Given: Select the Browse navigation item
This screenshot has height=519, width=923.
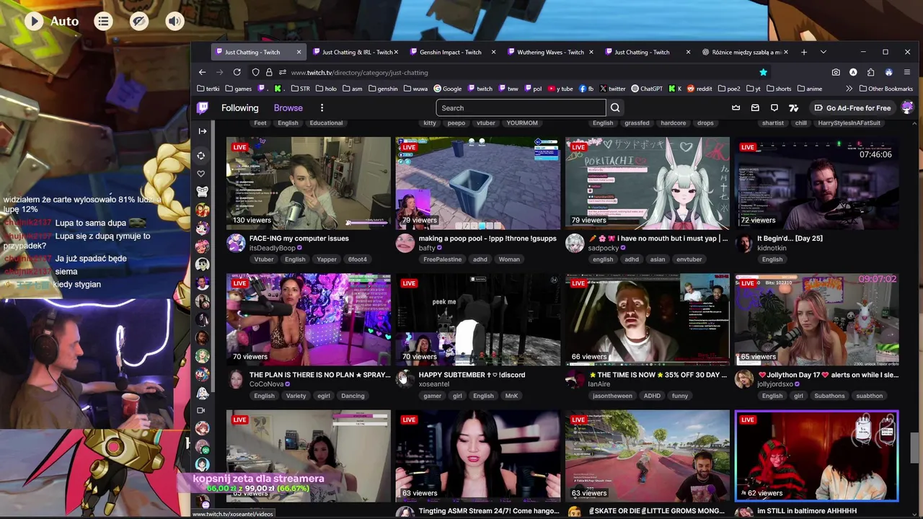Looking at the screenshot, I should point(288,108).
